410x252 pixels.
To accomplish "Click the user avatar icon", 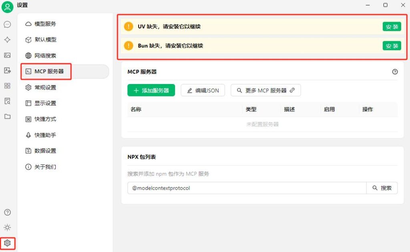I will point(7,7).
